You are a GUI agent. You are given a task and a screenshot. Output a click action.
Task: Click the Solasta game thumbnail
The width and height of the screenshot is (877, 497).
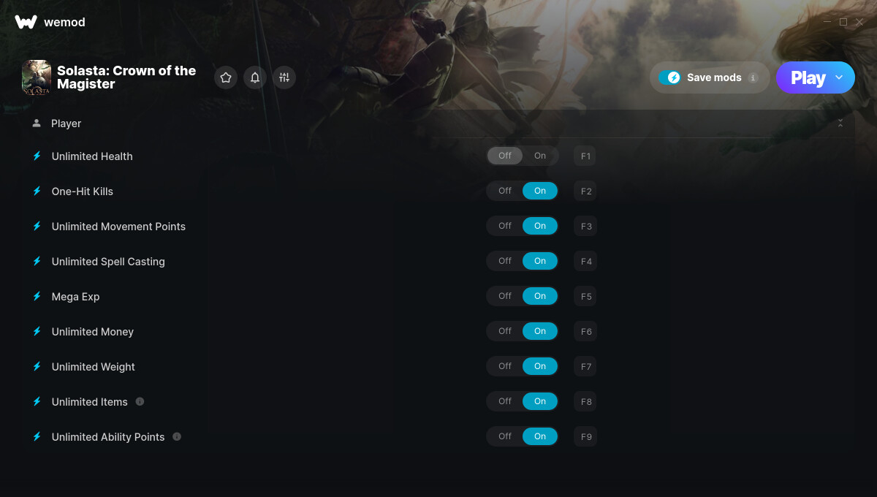click(37, 77)
